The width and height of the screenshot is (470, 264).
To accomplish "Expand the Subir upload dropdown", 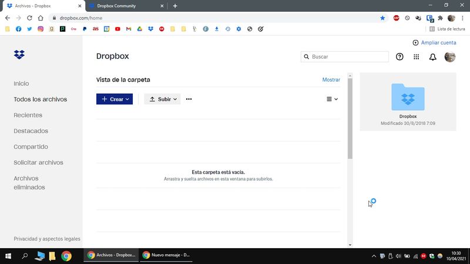I will 162,99.
